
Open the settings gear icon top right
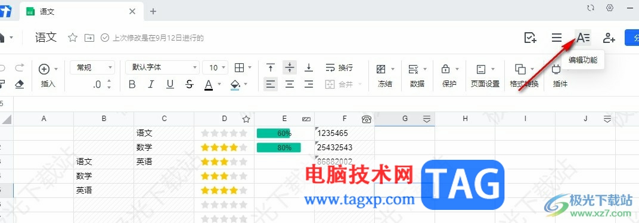tap(610, 8)
